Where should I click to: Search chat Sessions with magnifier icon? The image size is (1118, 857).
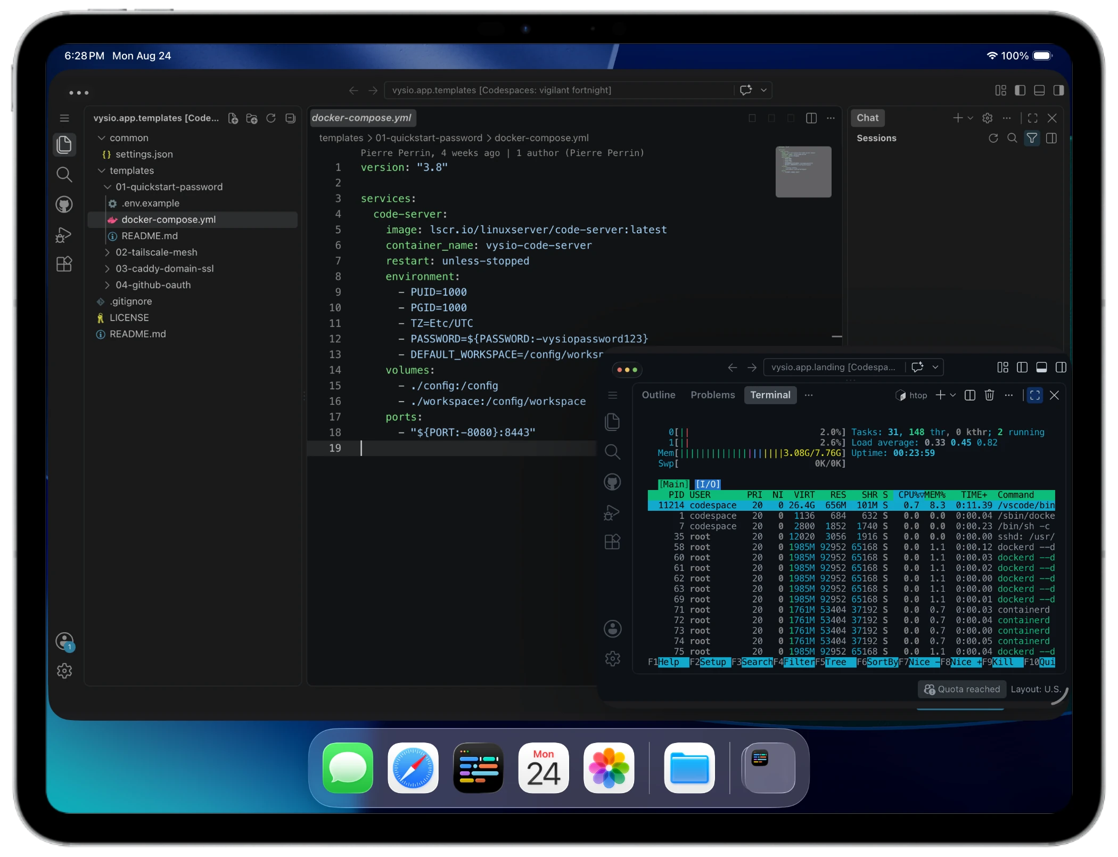pyautogui.click(x=1013, y=138)
